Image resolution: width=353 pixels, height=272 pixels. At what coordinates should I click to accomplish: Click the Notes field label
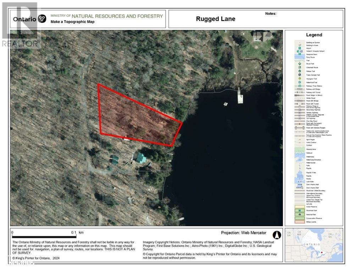pos(270,13)
